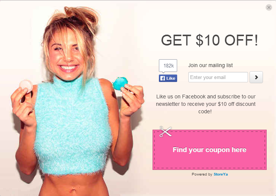Image resolution: width=276 pixels, height=196 pixels.
Task: Submit email with the arrow button
Action: point(256,77)
